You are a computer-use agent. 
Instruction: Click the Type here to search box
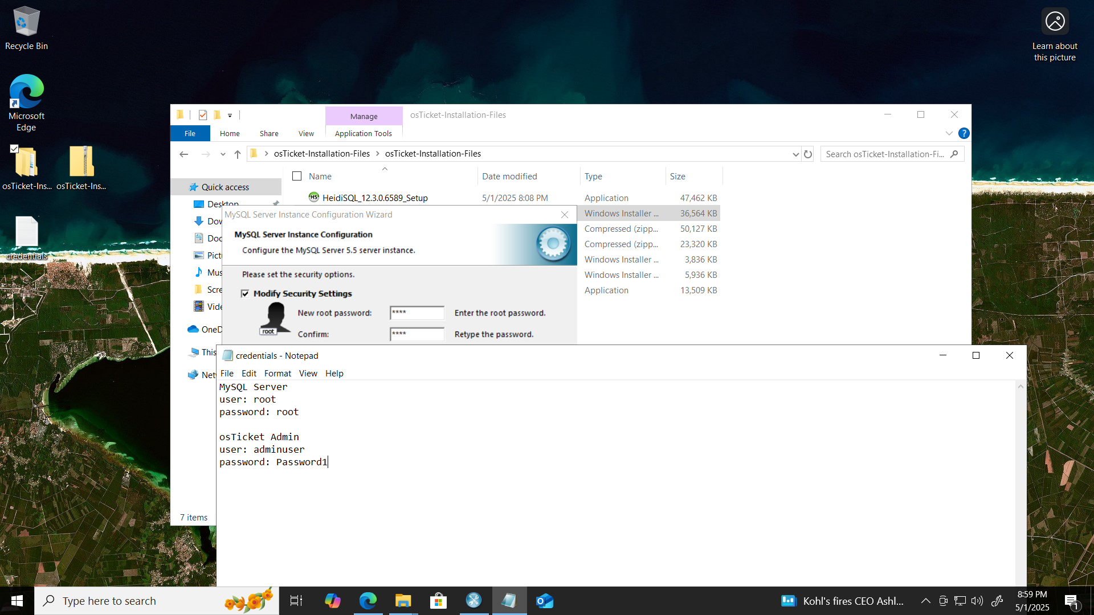pos(157,601)
